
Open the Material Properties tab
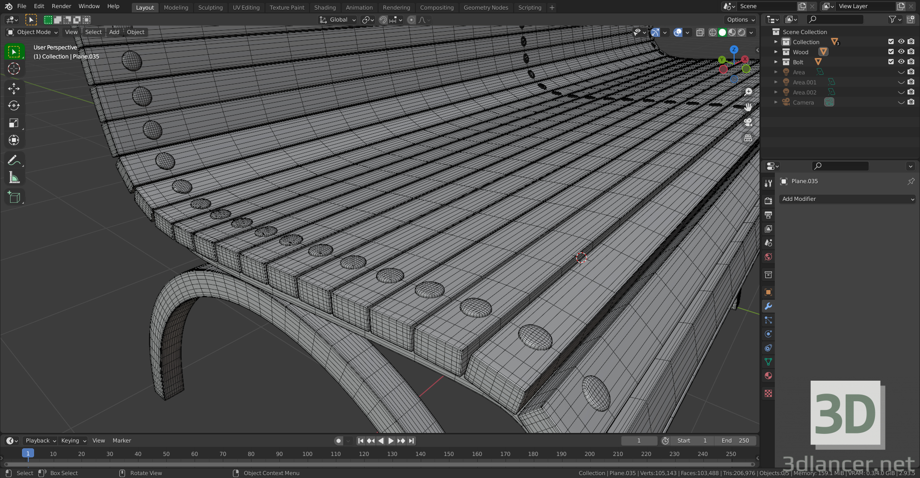point(768,376)
